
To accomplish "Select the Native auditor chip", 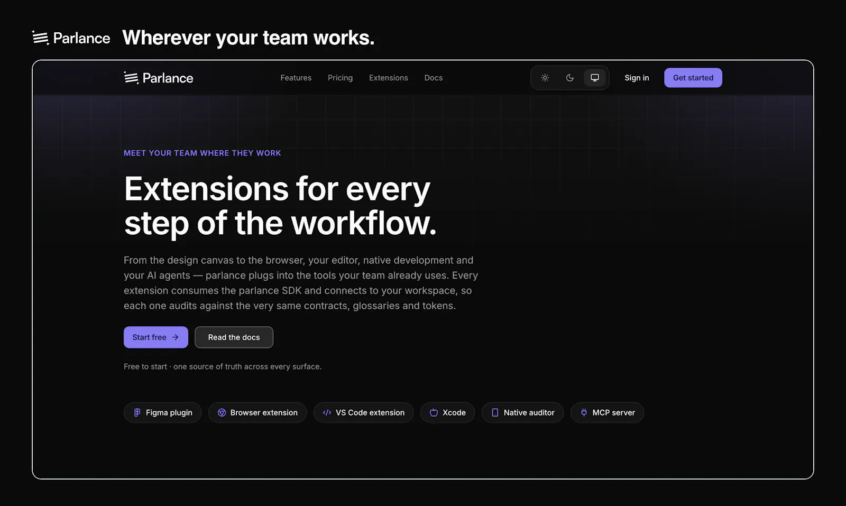I will (523, 412).
